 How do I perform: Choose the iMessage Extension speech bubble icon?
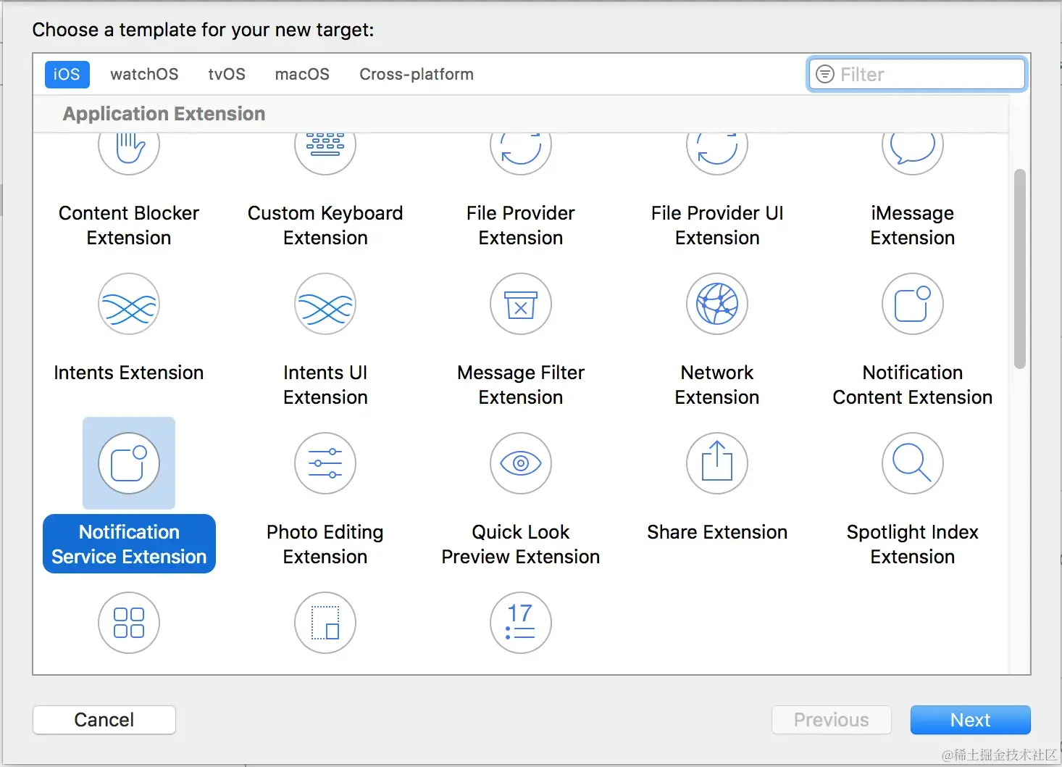(913, 152)
